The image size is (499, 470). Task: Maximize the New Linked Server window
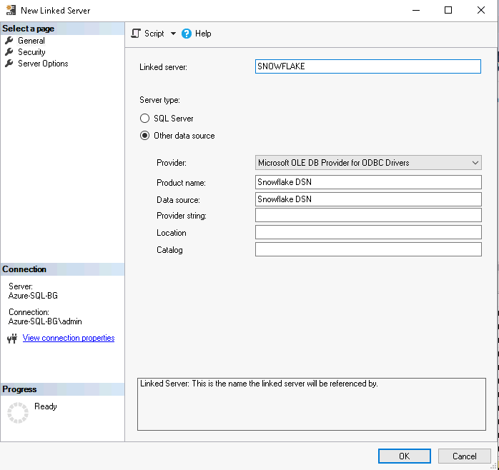pos(448,10)
